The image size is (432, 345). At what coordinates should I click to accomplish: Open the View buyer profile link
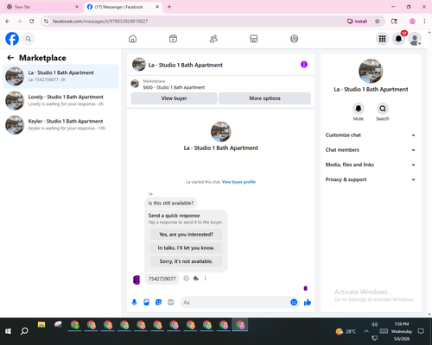238,182
